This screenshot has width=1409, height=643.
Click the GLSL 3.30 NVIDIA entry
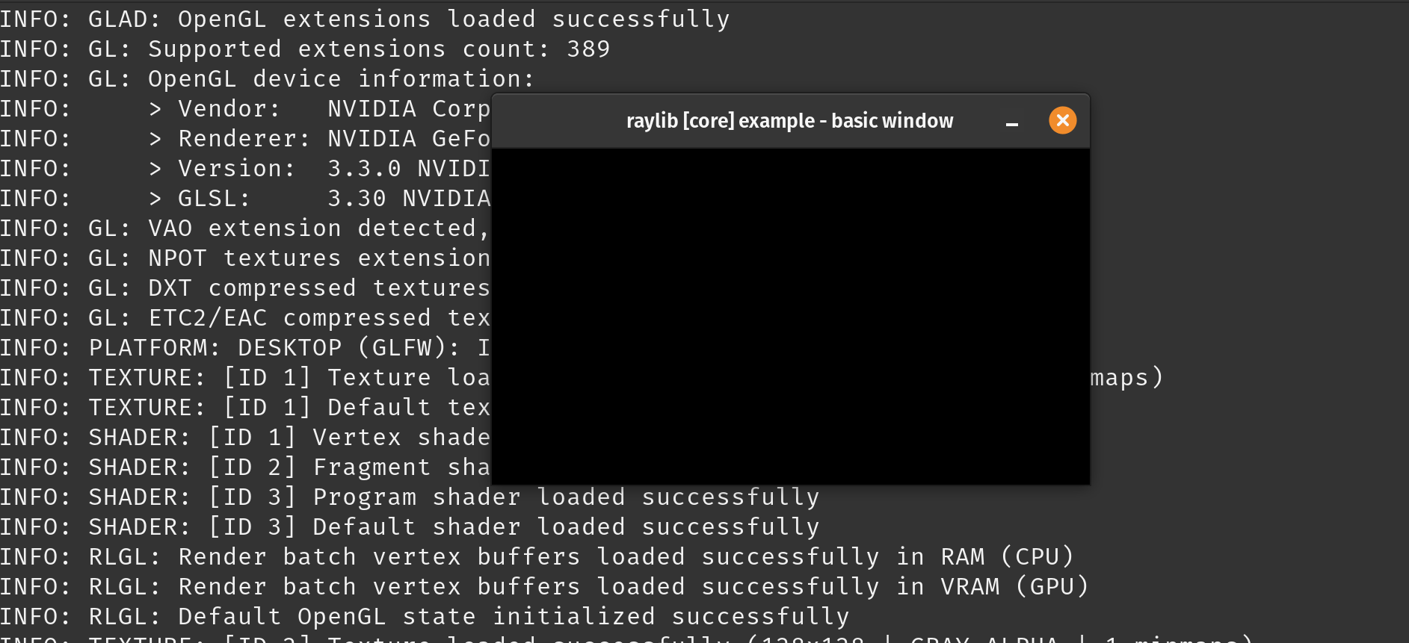point(299,198)
